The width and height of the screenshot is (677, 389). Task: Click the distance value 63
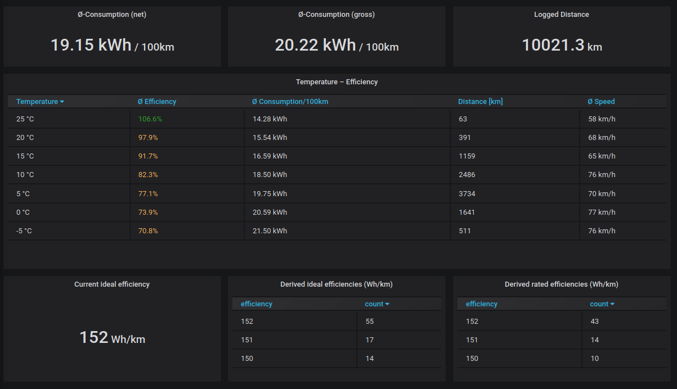(463, 119)
